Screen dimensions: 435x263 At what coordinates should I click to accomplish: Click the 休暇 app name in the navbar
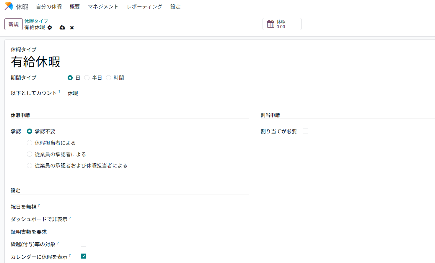[22, 6]
